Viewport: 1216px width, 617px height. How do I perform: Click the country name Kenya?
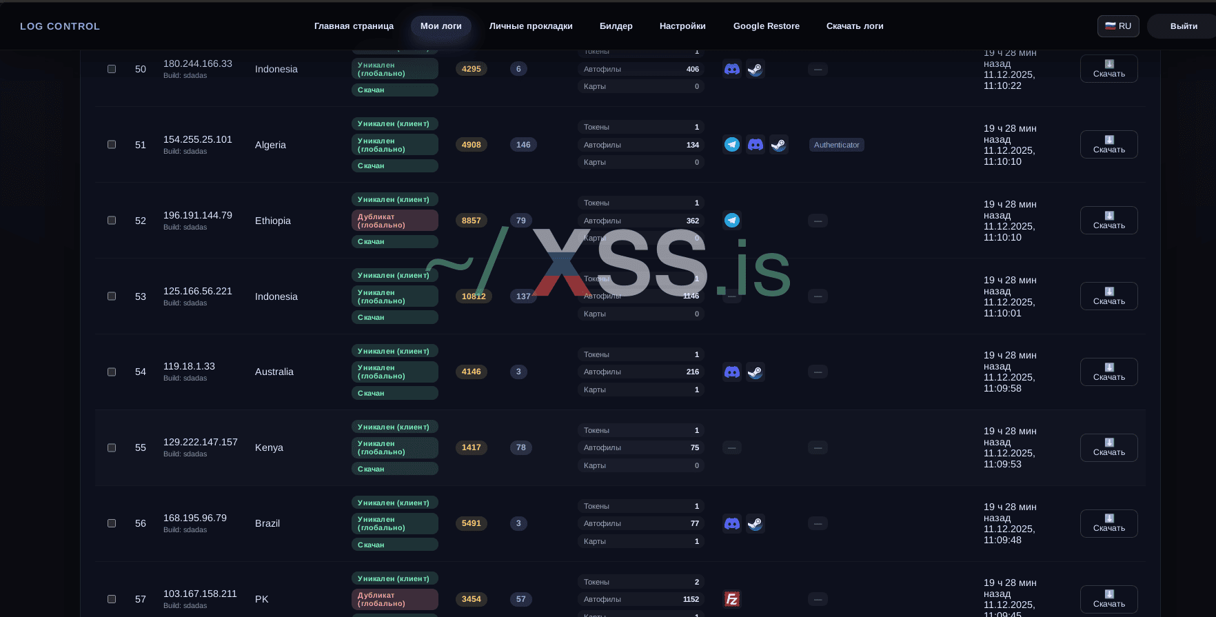click(x=269, y=447)
